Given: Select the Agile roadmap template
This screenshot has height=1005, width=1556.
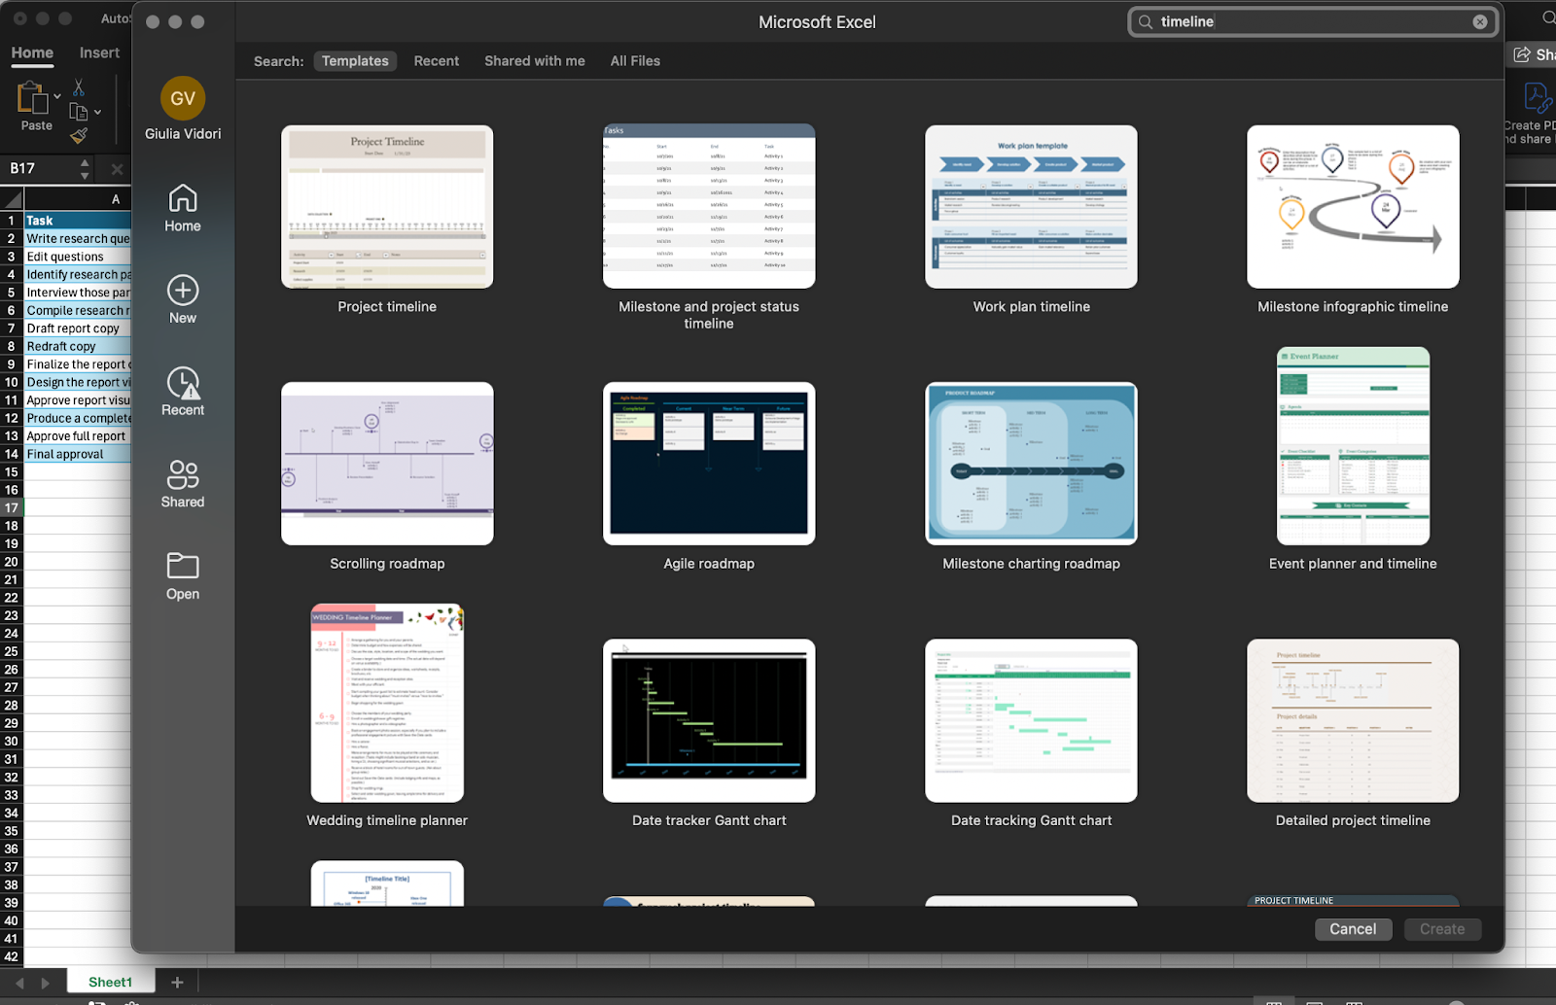Looking at the screenshot, I should 709,463.
